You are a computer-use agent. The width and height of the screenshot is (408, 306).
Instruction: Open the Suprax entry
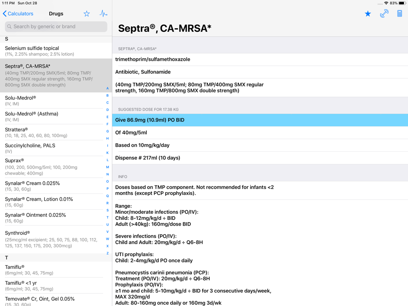(x=56, y=167)
